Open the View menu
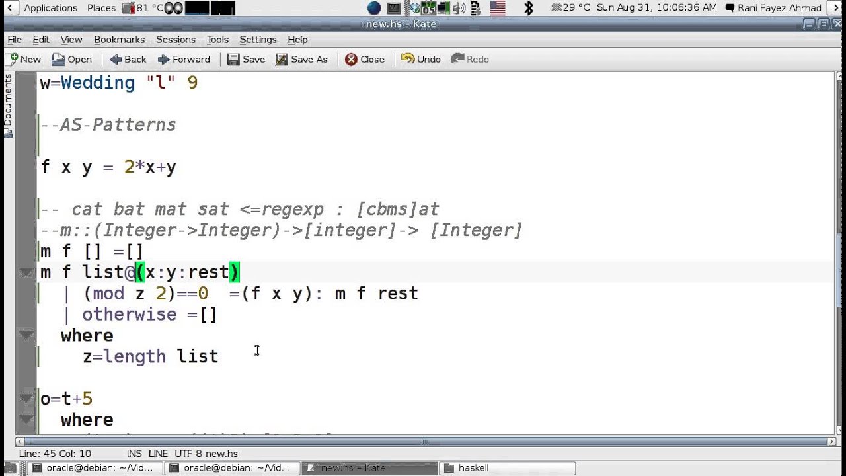 pyautogui.click(x=71, y=40)
